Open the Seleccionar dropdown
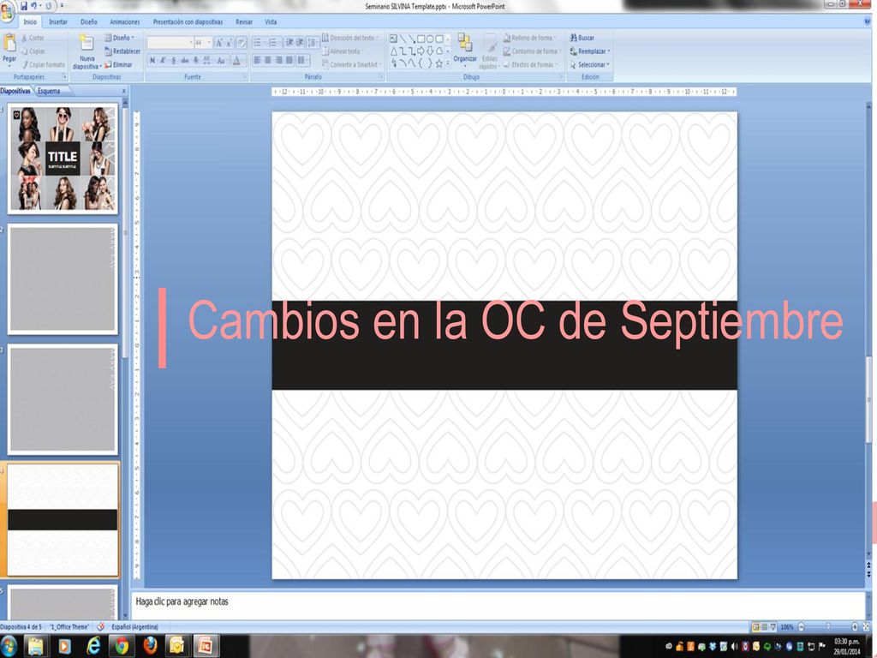Image resolution: width=877 pixels, height=658 pixels. (589, 65)
